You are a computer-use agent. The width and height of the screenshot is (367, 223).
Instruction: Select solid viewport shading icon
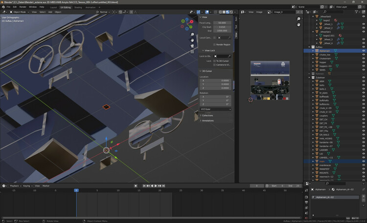click(x=224, y=12)
